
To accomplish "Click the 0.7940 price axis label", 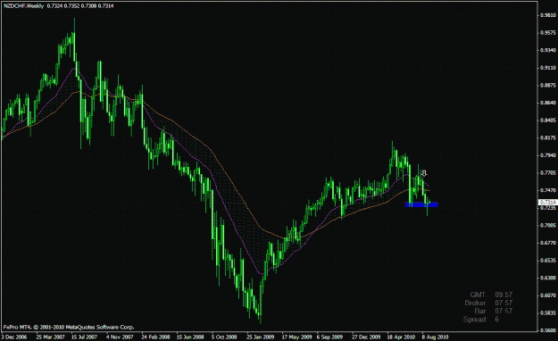I will (547, 155).
